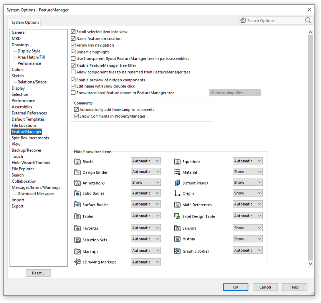Uncheck Scroll selected item into view
This screenshot has width=321, height=303.
[x=73, y=32]
